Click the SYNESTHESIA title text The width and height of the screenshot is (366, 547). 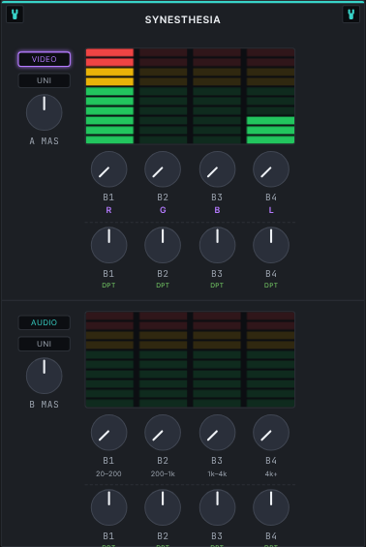click(x=182, y=20)
